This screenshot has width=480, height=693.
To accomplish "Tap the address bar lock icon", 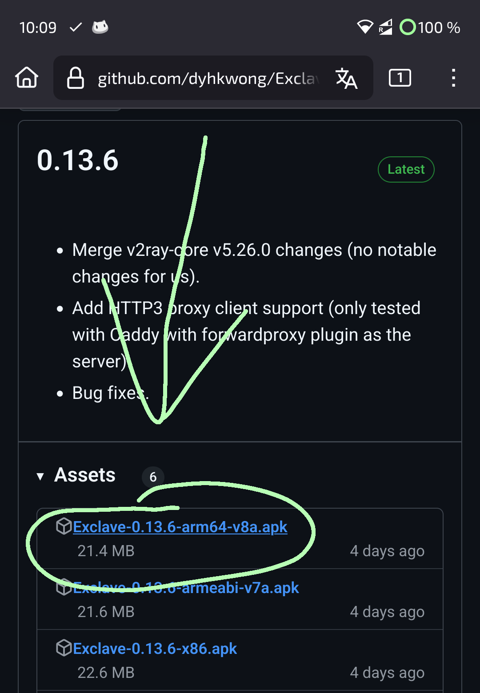I will pyautogui.click(x=76, y=78).
